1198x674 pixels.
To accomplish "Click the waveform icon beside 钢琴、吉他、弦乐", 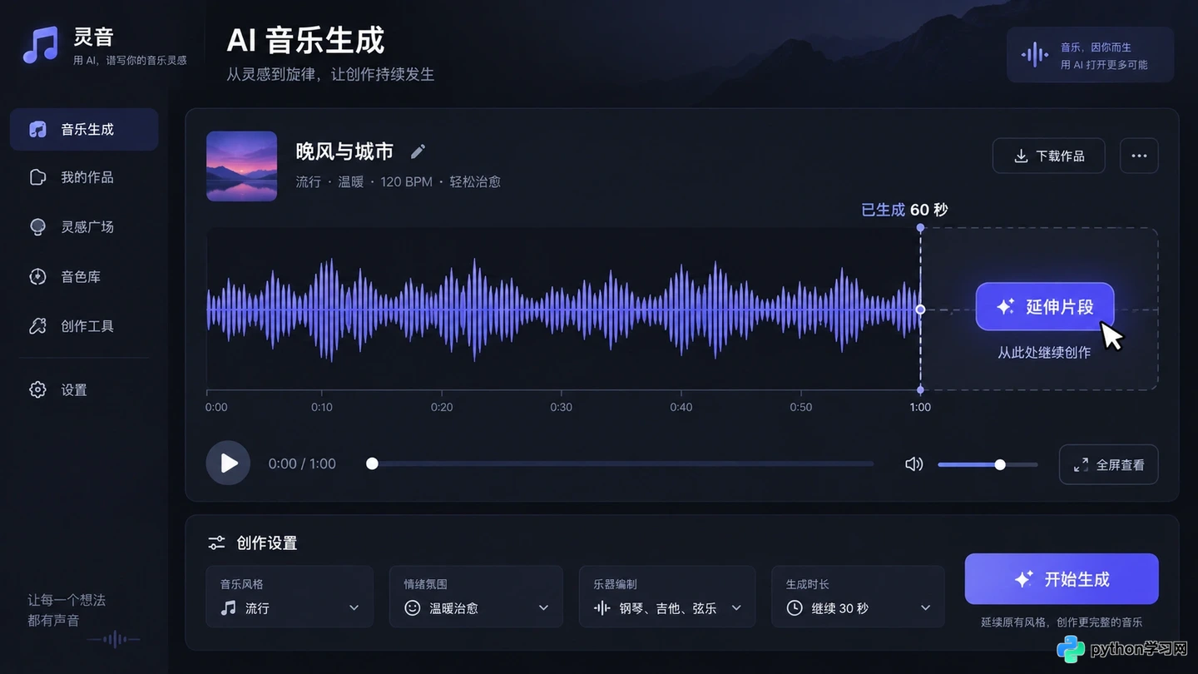I will point(601,608).
